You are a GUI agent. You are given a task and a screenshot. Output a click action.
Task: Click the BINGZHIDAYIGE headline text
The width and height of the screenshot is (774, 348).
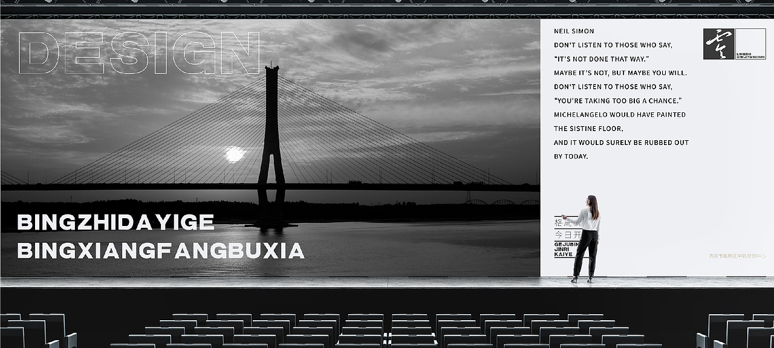[115, 222]
